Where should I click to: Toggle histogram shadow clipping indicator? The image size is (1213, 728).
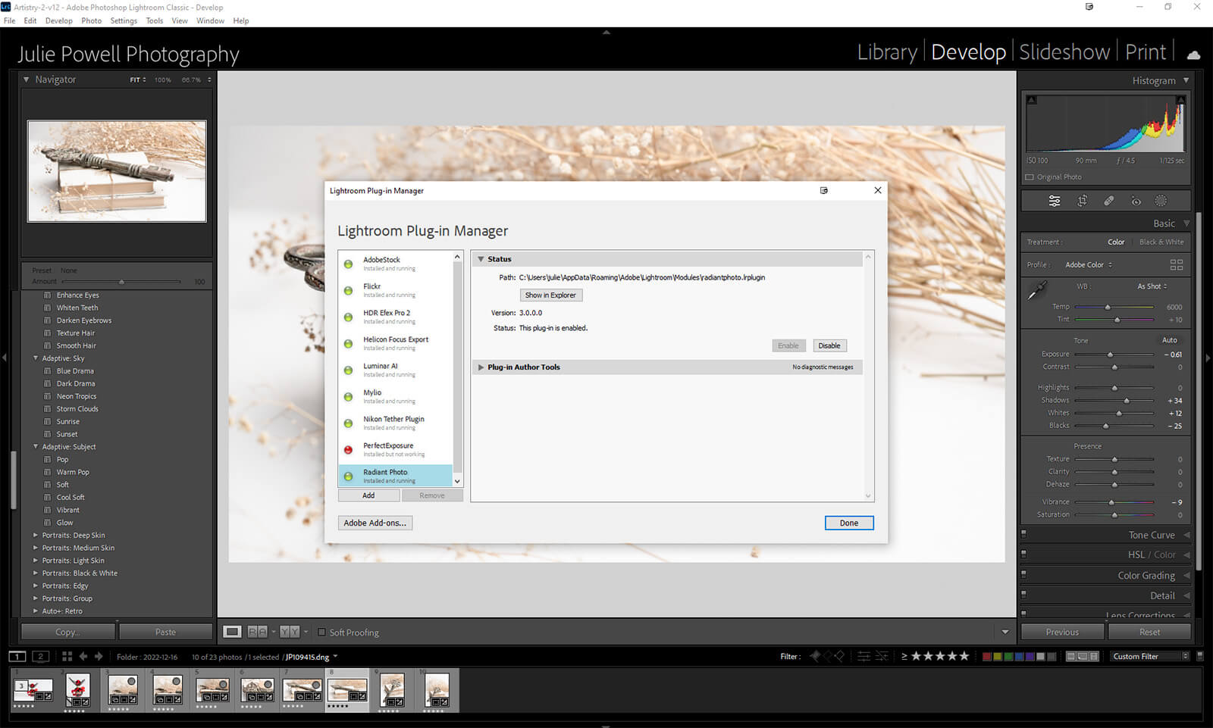click(1031, 99)
